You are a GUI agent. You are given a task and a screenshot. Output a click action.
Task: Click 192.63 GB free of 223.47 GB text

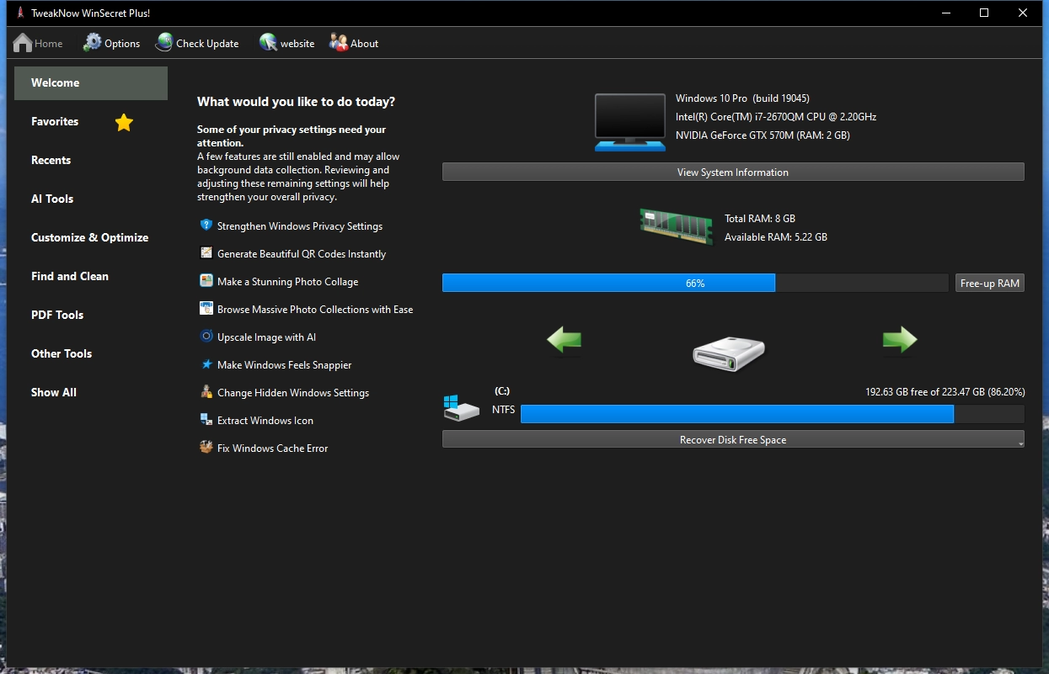945,392
